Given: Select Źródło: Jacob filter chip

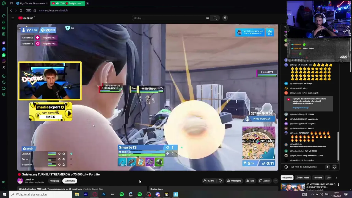Looking at the screenshot, I should coord(302,178).
